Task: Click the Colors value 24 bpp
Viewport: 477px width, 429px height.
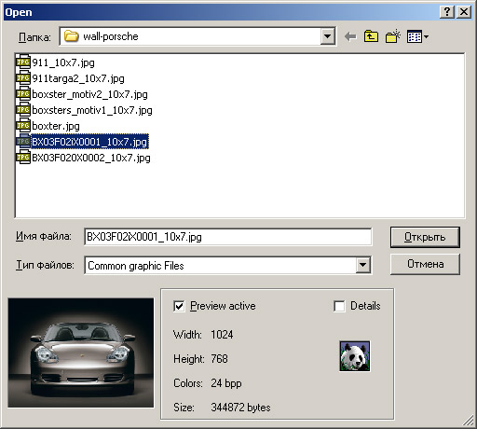Action: point(226,383)
